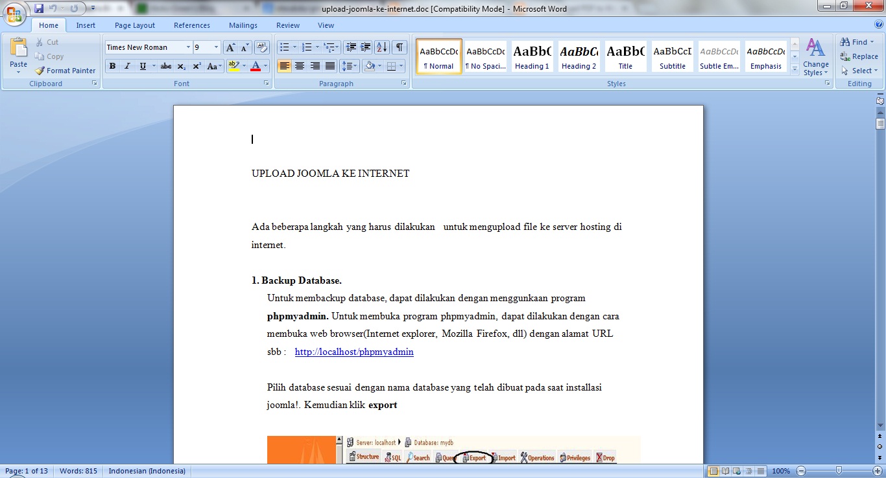Screen dimensions: 886x478
Task: Open the Font dialog box launcher
Action: click(x=267, y=84)
